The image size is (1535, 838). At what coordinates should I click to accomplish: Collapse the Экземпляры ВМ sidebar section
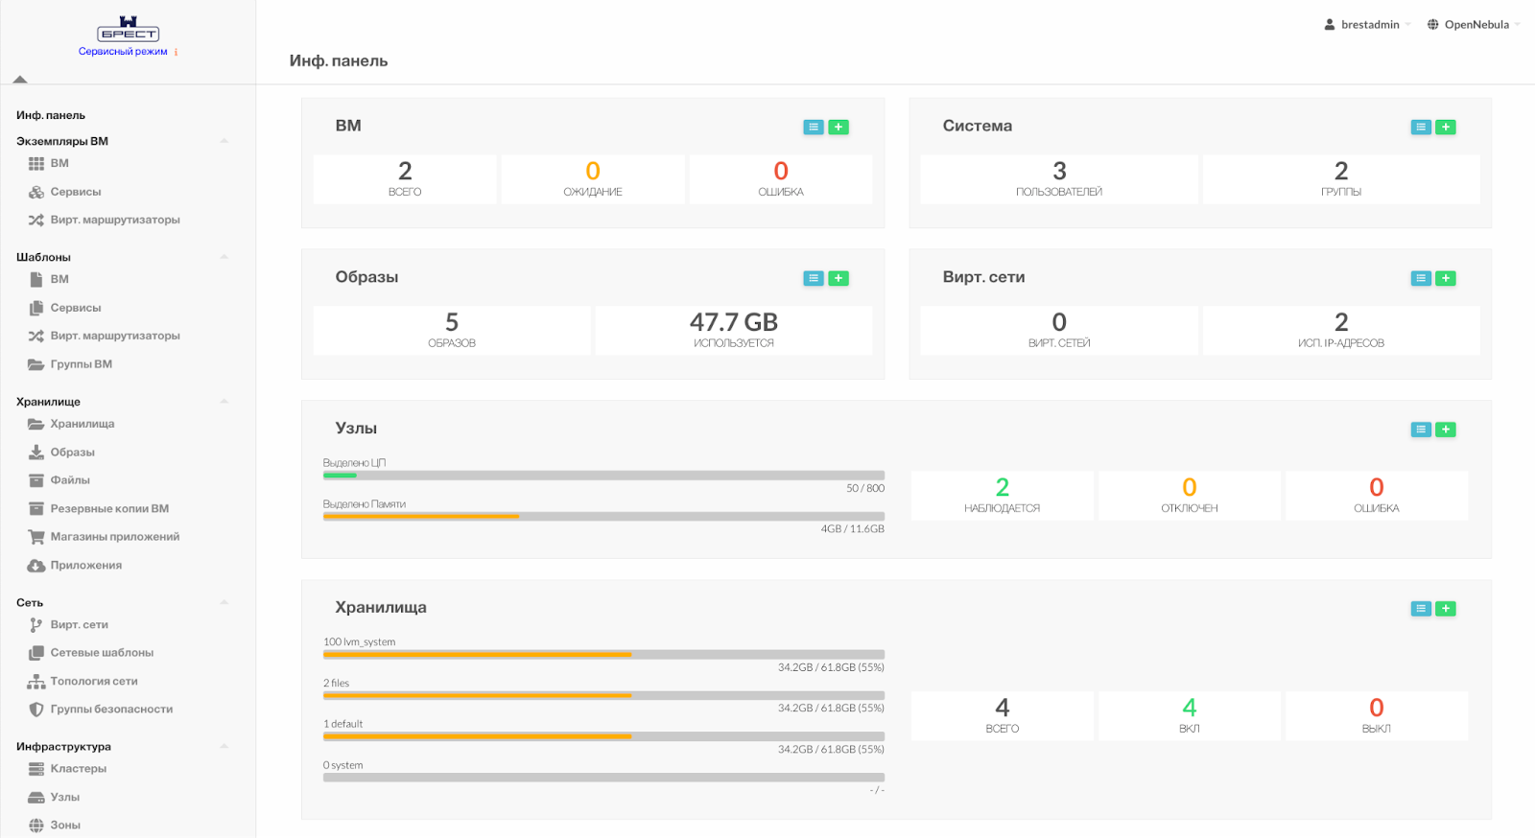click(224, 141)
